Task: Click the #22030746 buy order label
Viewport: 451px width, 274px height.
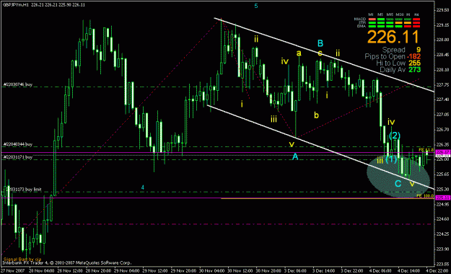Action: point(17,84)
